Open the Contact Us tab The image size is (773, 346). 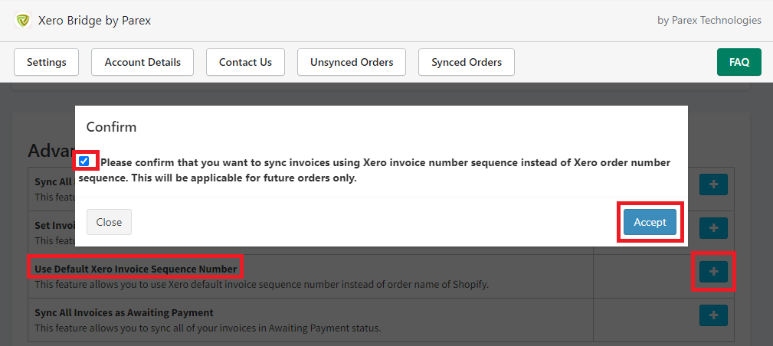click(x=245, y=62)
